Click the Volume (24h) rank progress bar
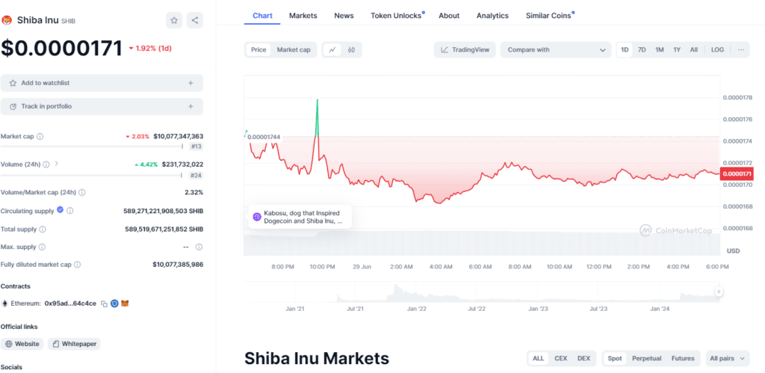This screenshot has width=765, height=373. click(x=91, y=175)
